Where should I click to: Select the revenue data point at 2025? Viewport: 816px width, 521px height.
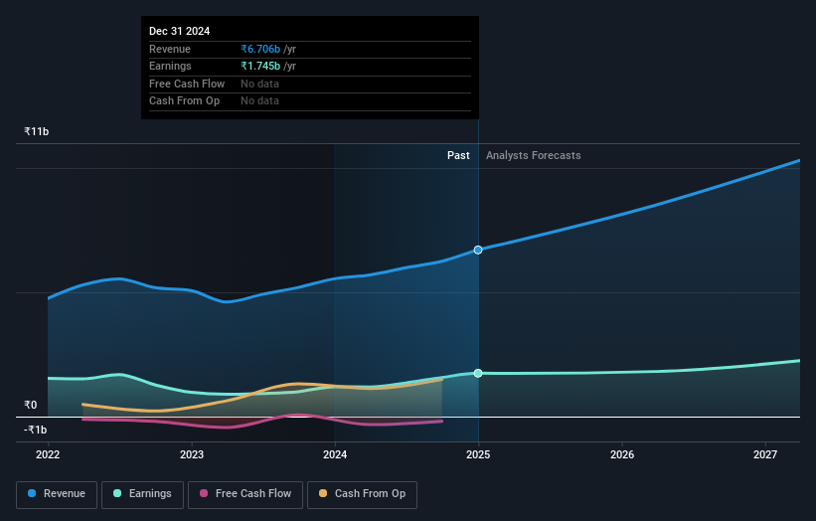tap(478, 250)
